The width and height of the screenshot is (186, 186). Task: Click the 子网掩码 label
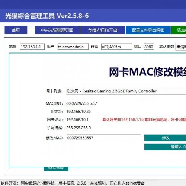(x=55, y=128)
